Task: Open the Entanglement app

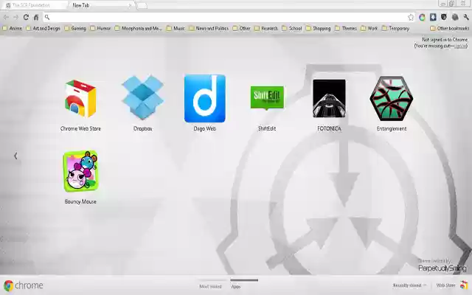Action: (x=392, y=98)
